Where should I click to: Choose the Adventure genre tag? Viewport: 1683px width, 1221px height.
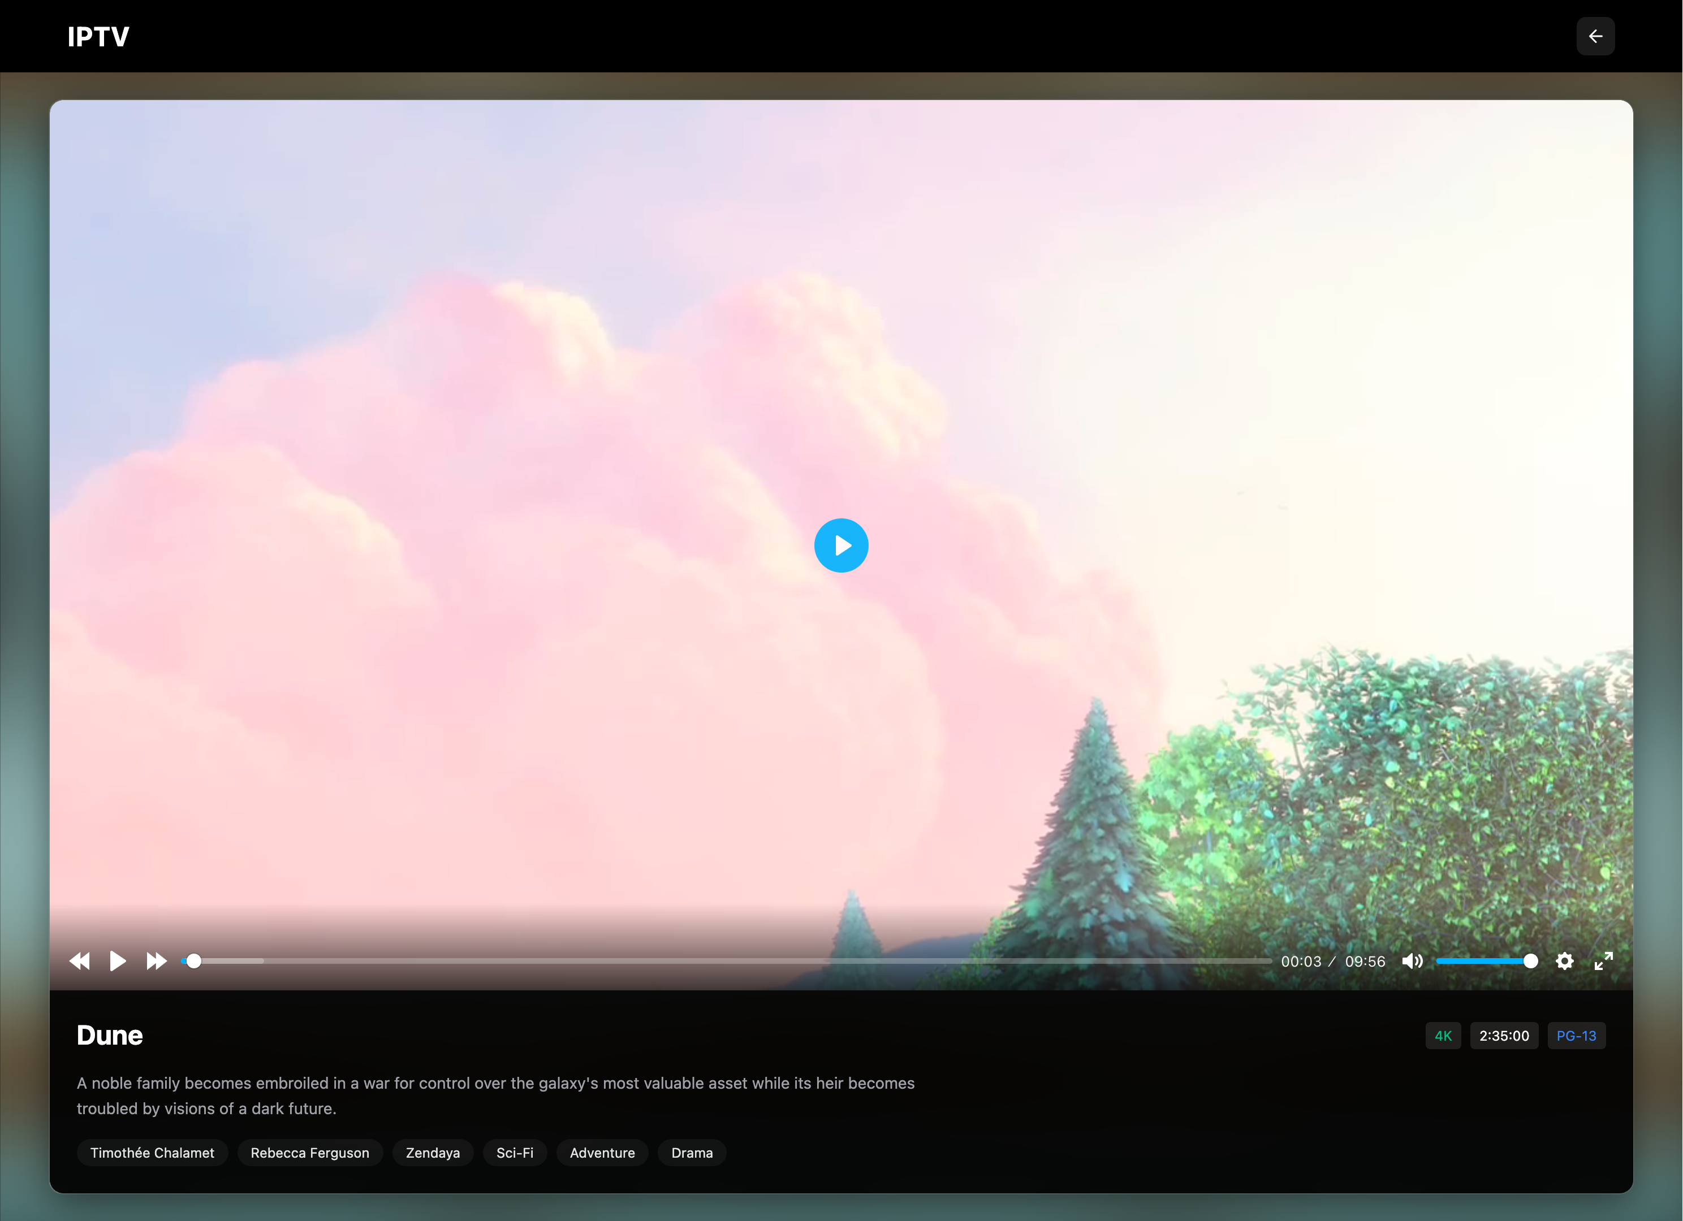click(602, 1153)
